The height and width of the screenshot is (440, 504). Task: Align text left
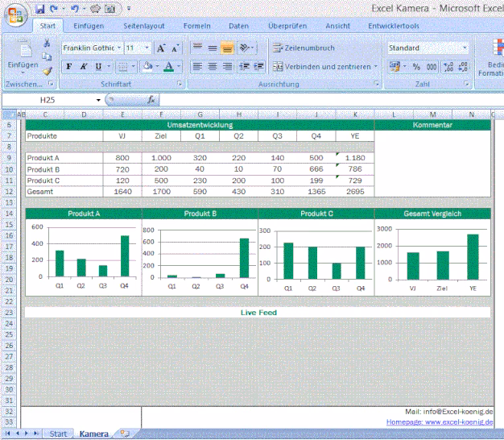[198, 67]
